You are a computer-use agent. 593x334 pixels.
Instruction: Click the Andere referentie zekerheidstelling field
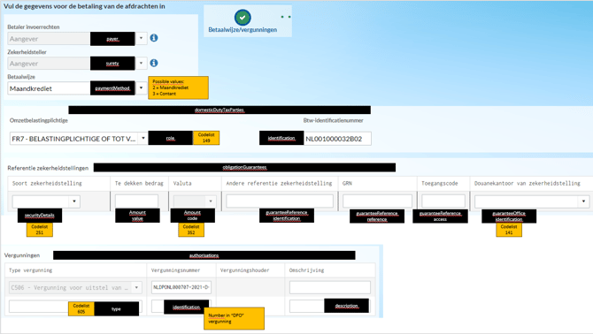(280, 201)
